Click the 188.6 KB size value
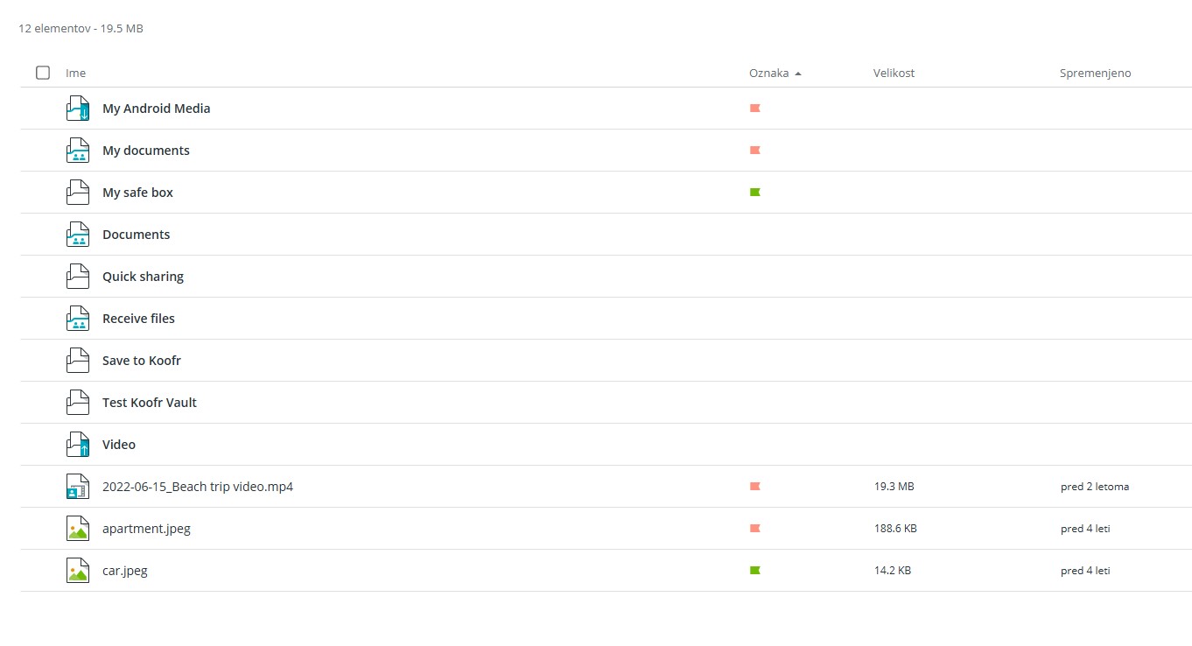 (895, 529)
